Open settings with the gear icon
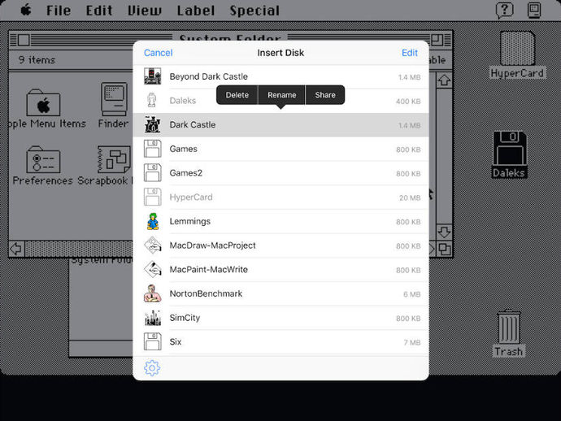Viewport: 561px width, 421px height. (152, 368)
